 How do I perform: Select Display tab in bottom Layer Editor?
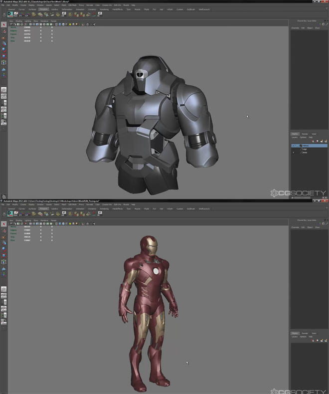pos(295,334)
